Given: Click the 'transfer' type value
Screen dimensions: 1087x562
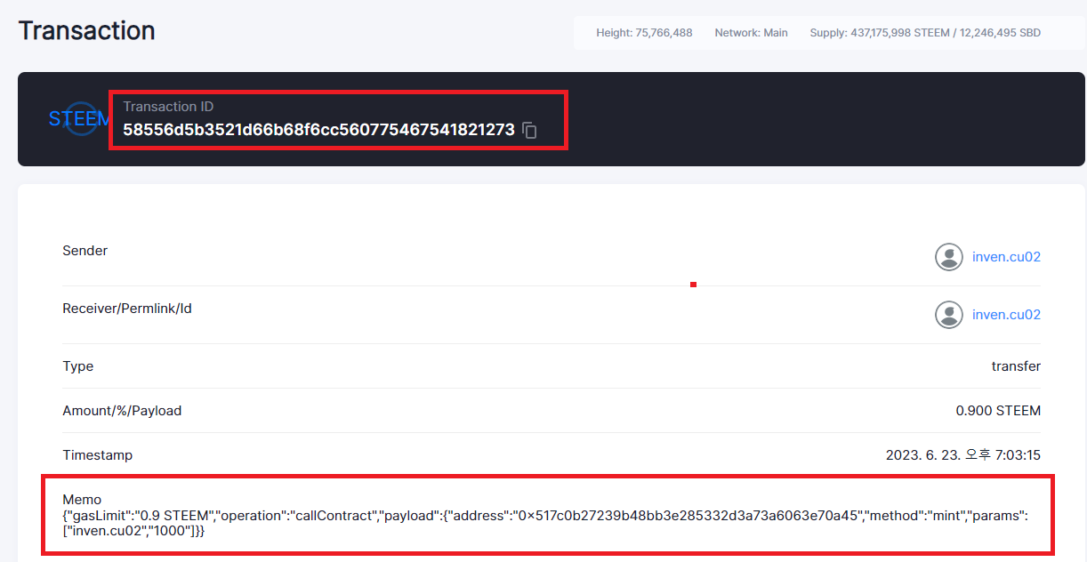Looking at the screenshot, I should [x=1016, y=366].
